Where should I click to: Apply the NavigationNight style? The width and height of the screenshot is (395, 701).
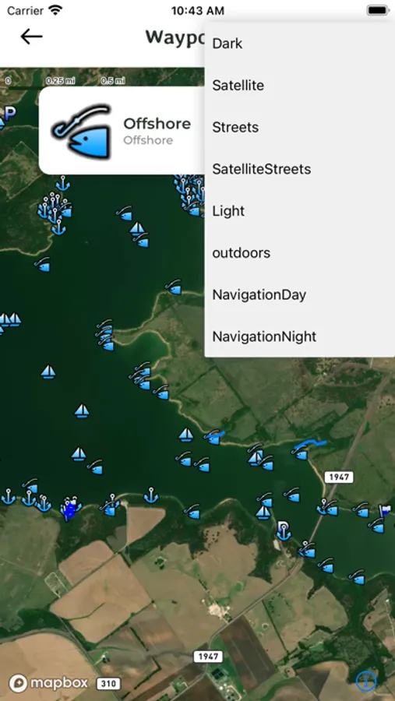tap(300, 336)
